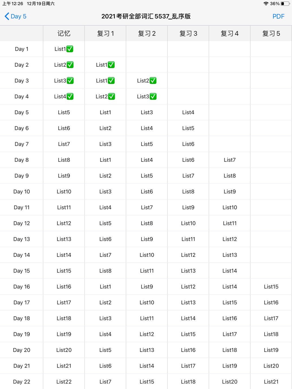The height and width of the screenshot is (389, 292).
Task: Tap the Day 10 row label
Action: pos(22,192)
